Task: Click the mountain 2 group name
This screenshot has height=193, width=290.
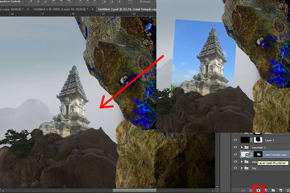Action: tap(258, 147)
